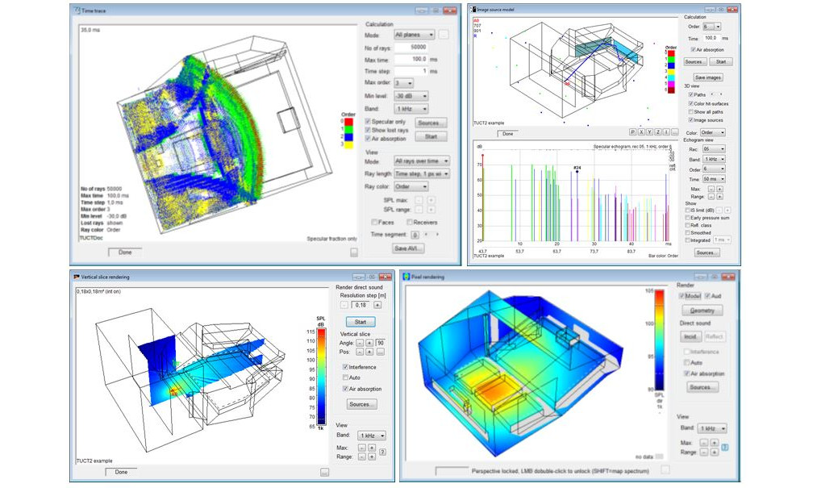Screen dimensions: 813x488
Task: Increase resolution step with the plus button
Action: click(x=377, y=305)
